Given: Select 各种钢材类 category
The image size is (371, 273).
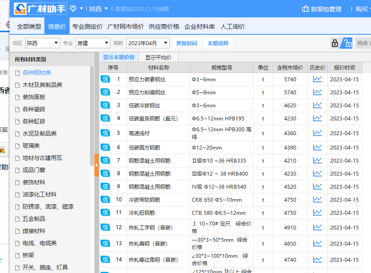Looking at the screenshot, I should (x=37, y=73).
